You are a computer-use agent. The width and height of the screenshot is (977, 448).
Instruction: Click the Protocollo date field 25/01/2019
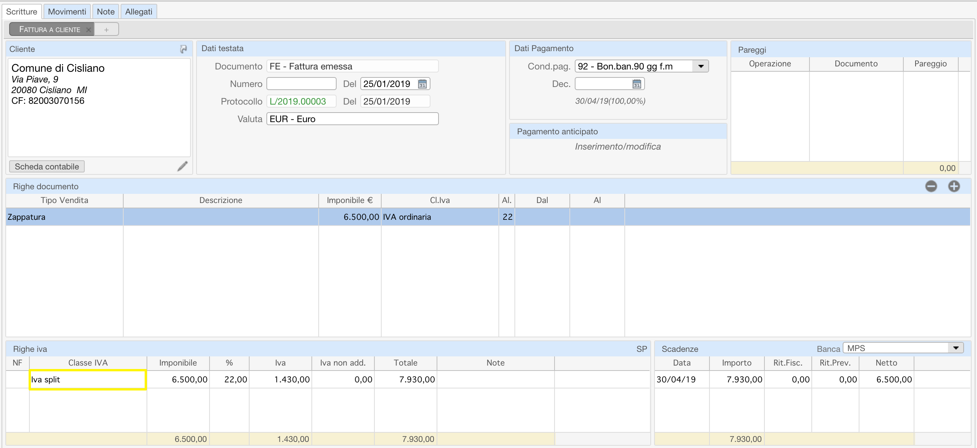[395, 102]
